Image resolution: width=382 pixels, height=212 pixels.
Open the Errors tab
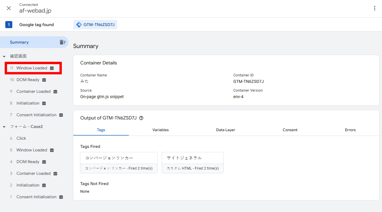pyautogui.click(x=350, y=130)
